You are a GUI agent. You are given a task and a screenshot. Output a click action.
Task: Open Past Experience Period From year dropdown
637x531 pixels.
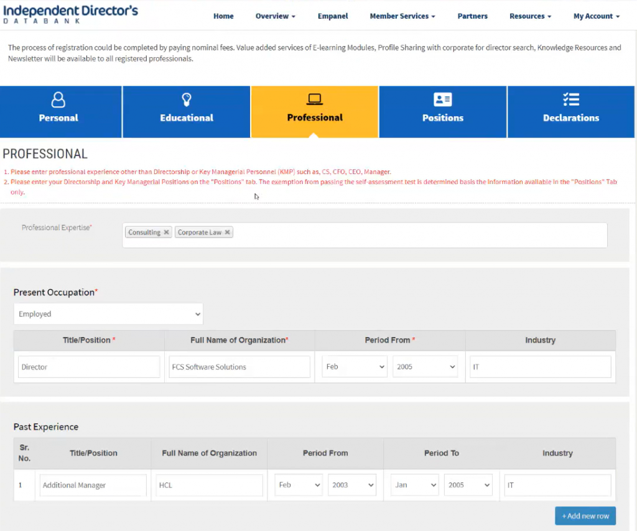click(352, 485)
